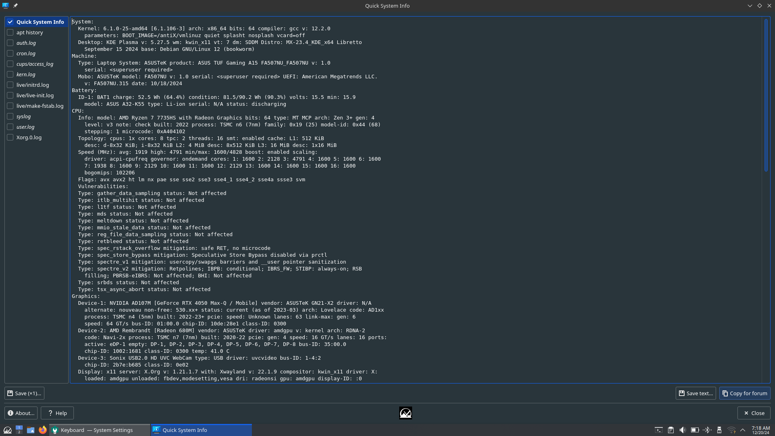This screenshot has height=436, width=775.
Task: Open the clipboard tray icon
Action: click(x=670, y=430)
